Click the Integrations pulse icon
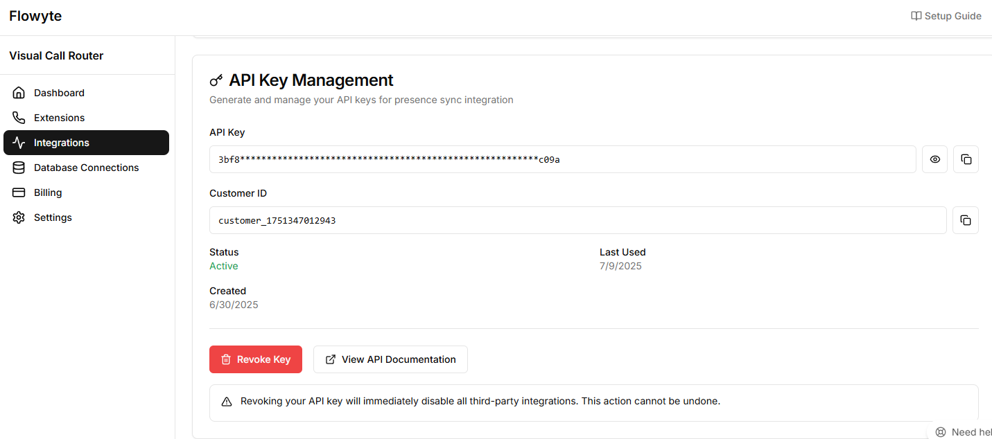Screen dimensions: 992x439 [19, 143]
